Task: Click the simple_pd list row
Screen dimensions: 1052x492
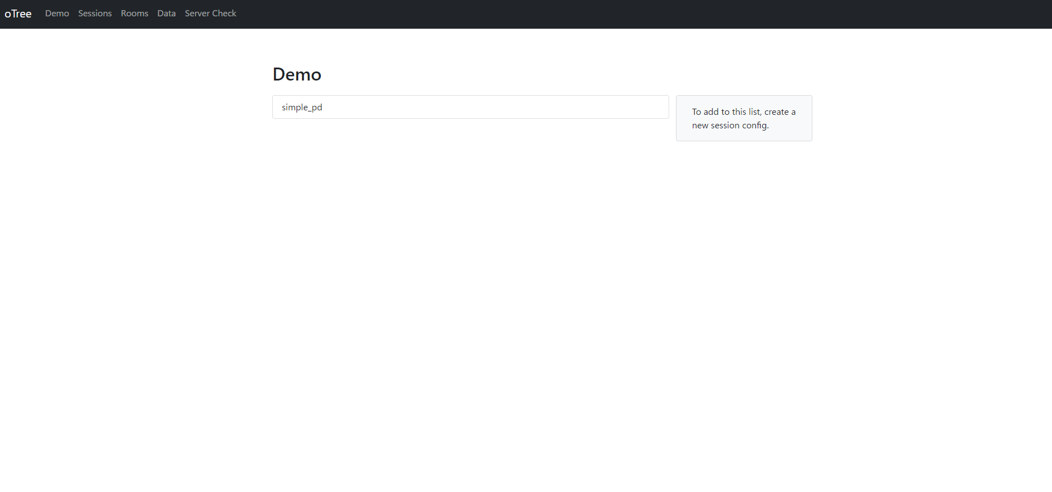Action: pyautogui.click(x=470, y=107)
